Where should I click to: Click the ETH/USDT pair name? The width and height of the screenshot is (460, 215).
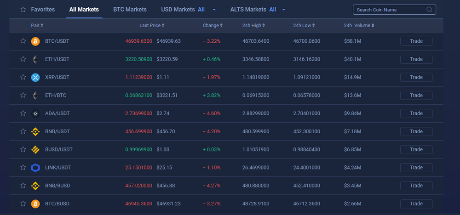(x=57, y=59)
